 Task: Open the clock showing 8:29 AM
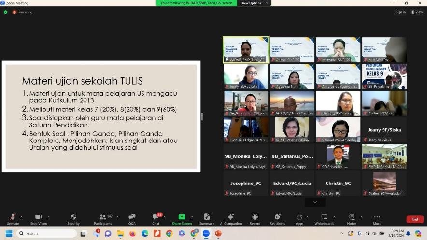396,233
